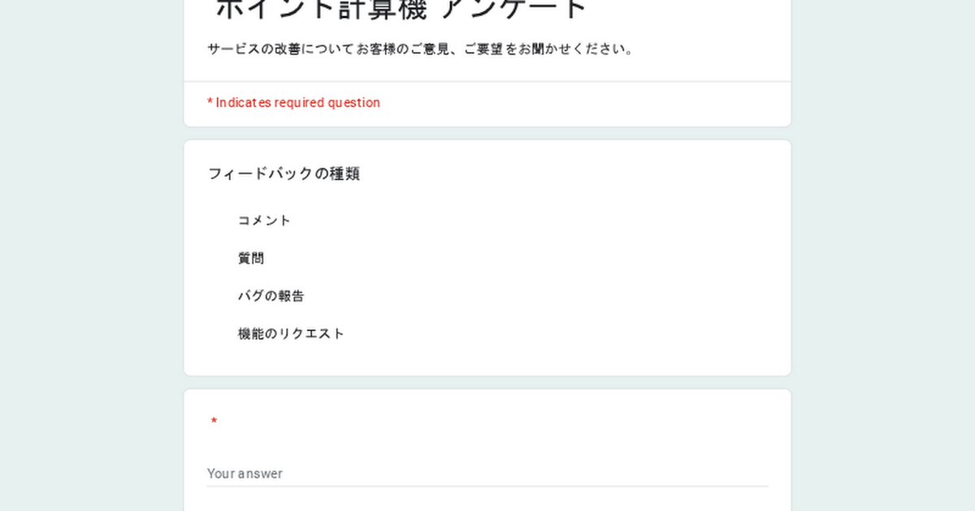Click the フィードバックの種類 question heading

point(284,174)
